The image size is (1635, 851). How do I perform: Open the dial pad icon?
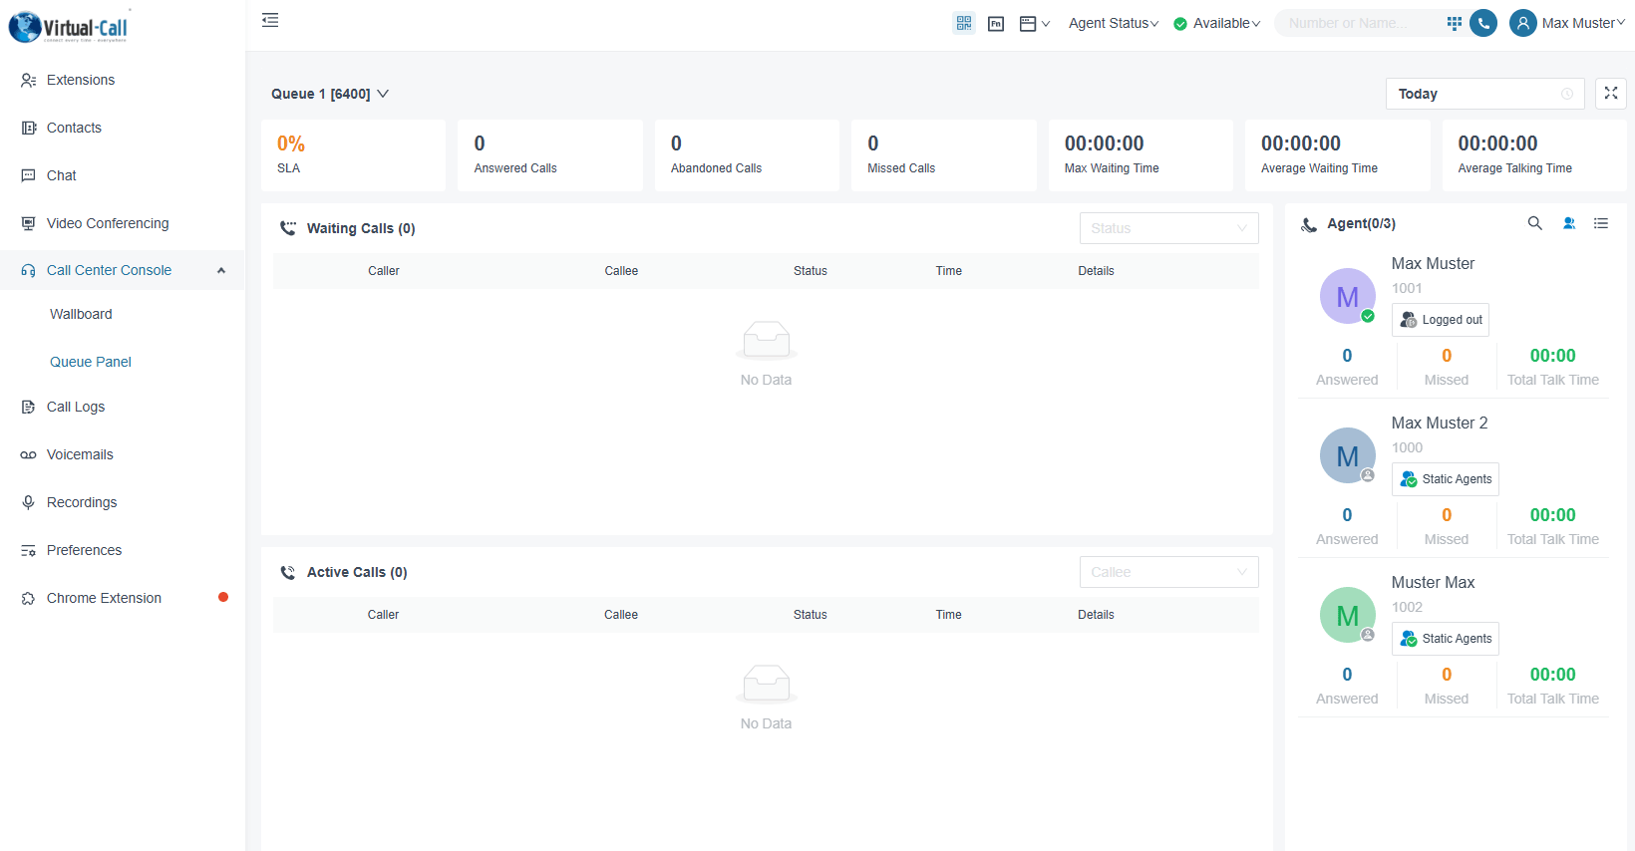(x=1455, y=23)
